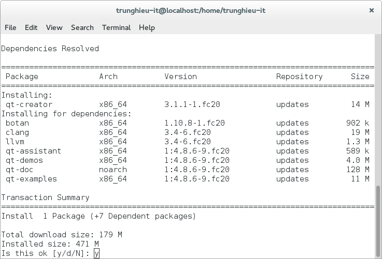Click the clang version 3.4-6.fc20
Viewport: 382px width, 259px height.
click(x=188, y=132)
